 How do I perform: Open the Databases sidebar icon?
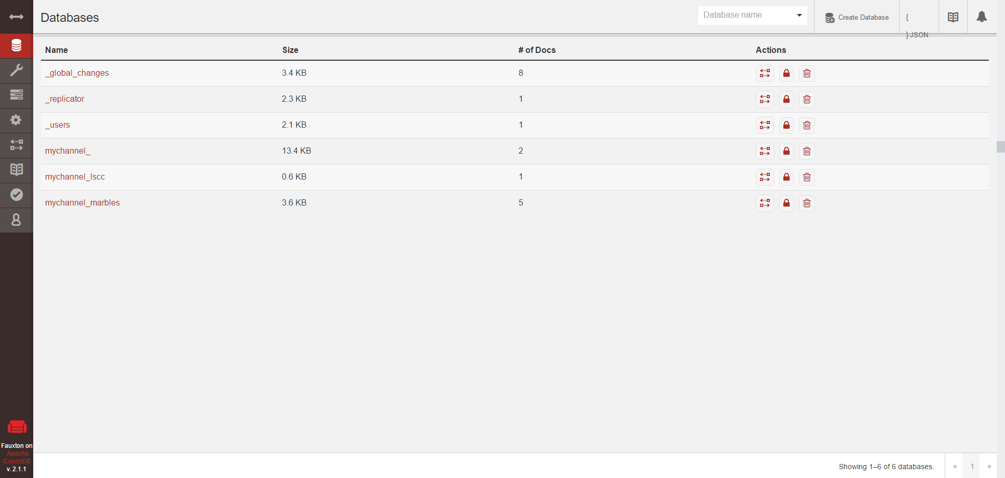tap(17, 46)
